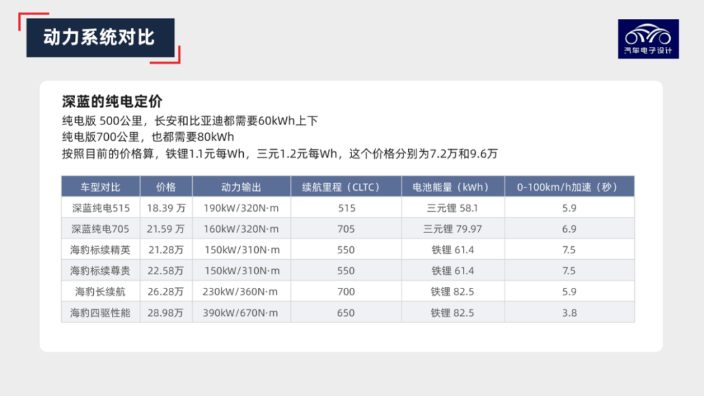This screenshot has height=396, width=704.
Task: Click 5.9 acceleration in 深蓝纯电515 row
Action: pyautogui.click(x=569, y=208)
